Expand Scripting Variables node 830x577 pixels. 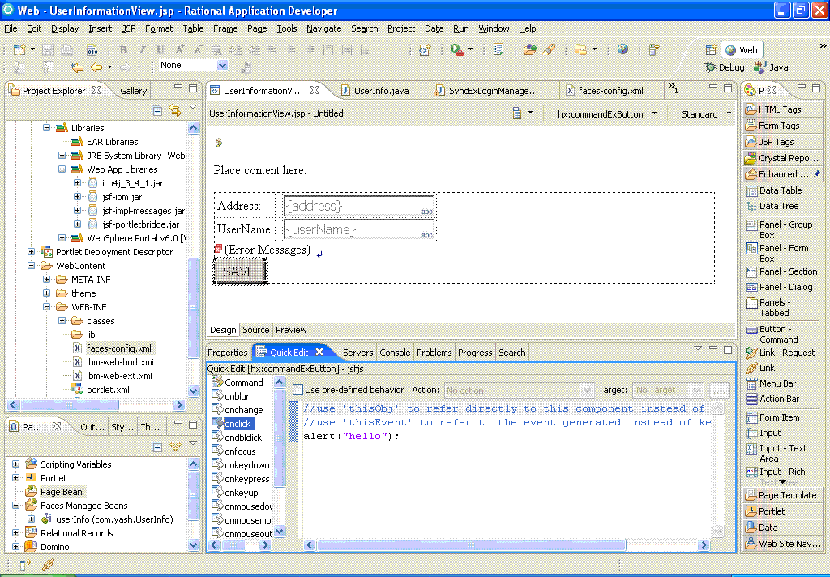16,464
